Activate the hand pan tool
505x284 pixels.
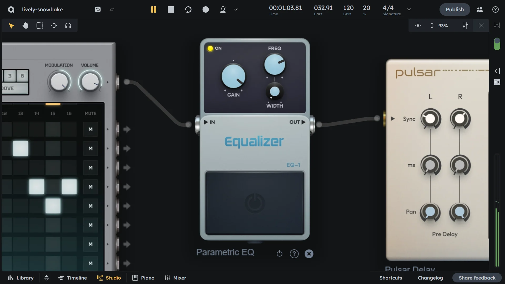pyautogui.click(x=25, y=26)
